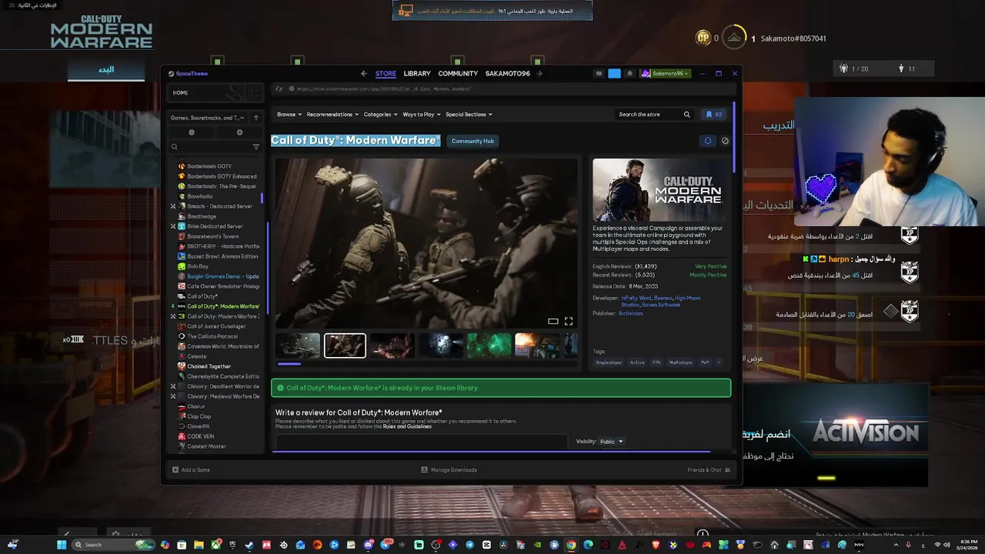Select Chained Together in library list
The height and width of the screenshot is (554, 985).
click(209, 366)
